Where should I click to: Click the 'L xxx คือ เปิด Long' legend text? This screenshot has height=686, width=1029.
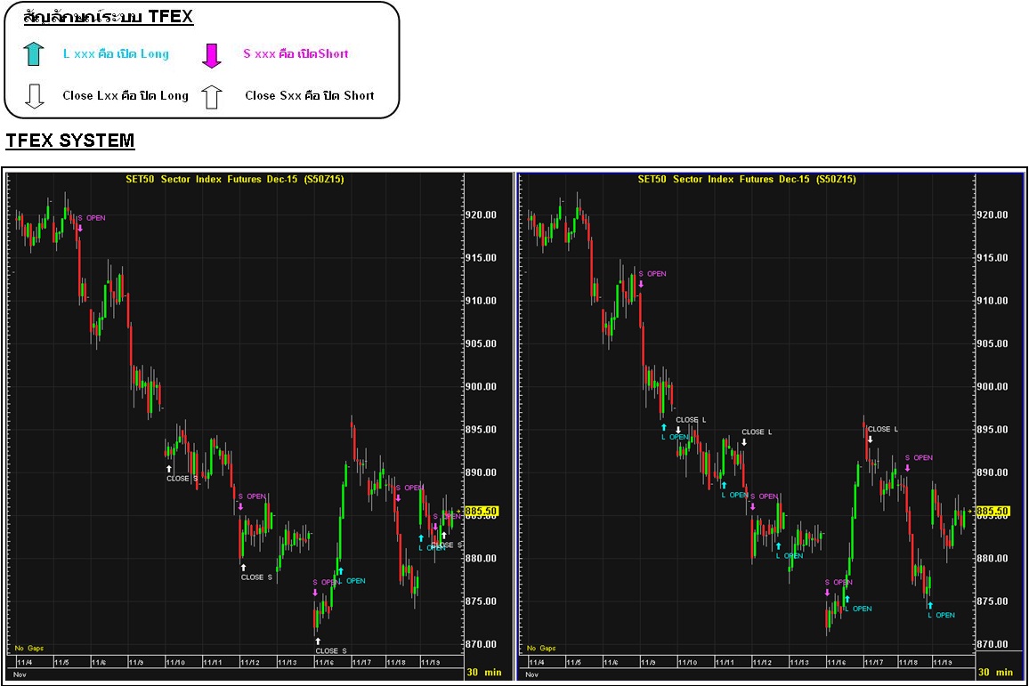click(116, 53)
